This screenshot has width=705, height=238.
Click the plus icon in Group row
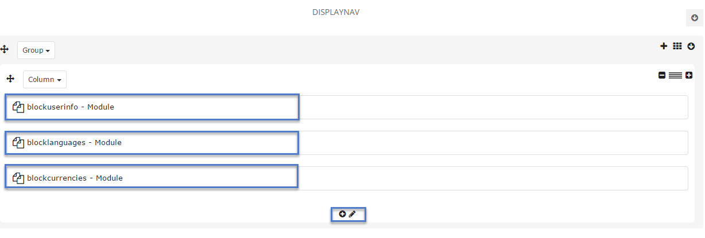664,46
